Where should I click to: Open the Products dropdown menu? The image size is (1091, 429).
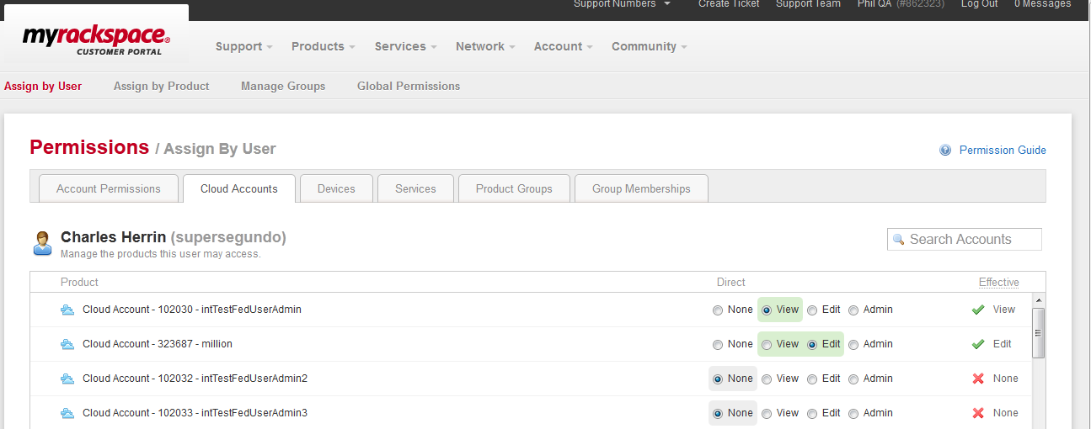coord(323,46)
